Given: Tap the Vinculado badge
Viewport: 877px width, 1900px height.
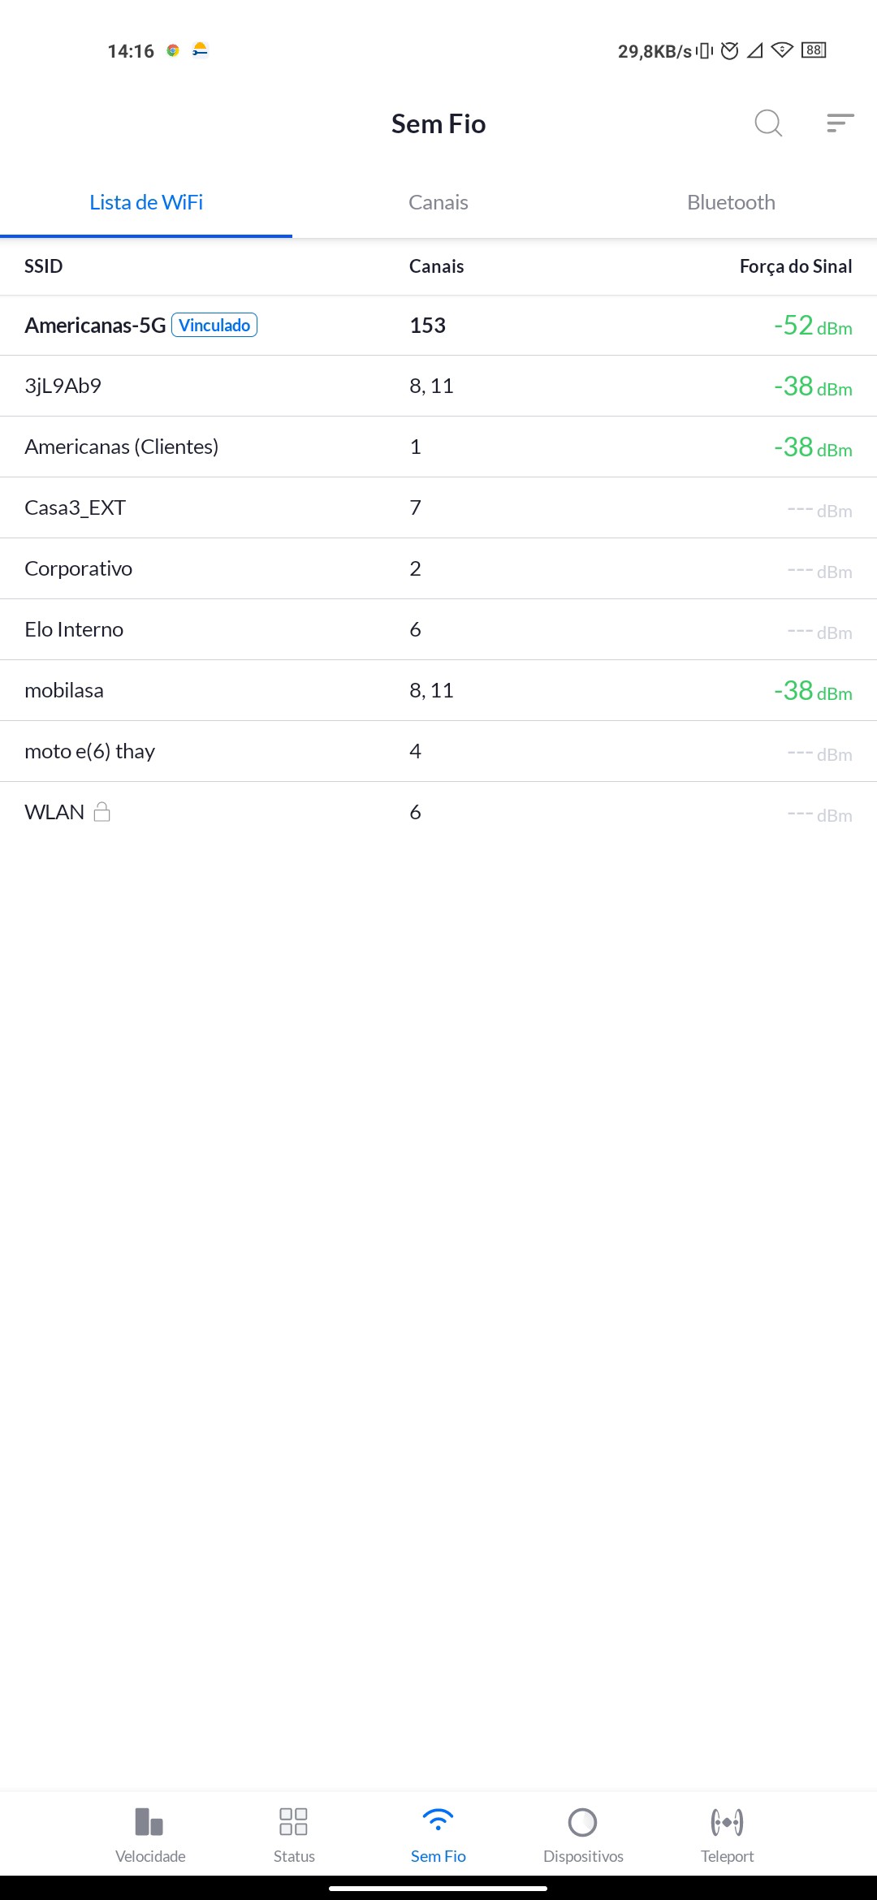Looking at the screenshot, I should pyautogui.click(x=214, y=326).
